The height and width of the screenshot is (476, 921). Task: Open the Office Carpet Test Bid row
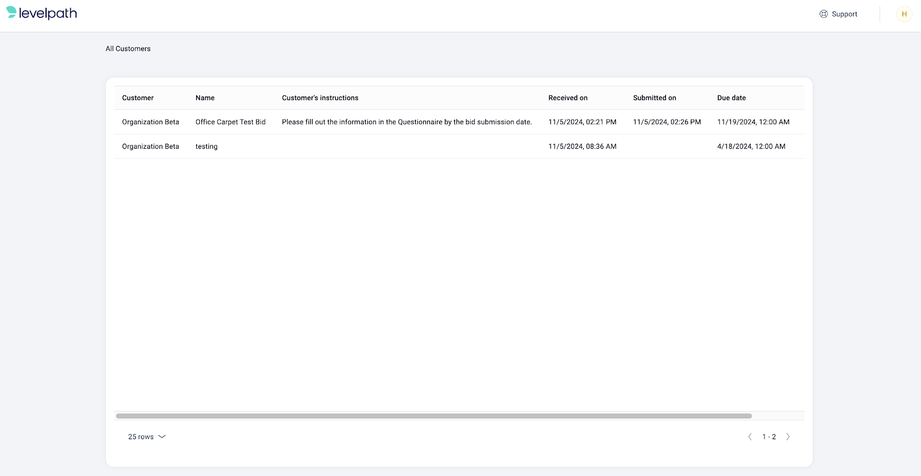230,122
